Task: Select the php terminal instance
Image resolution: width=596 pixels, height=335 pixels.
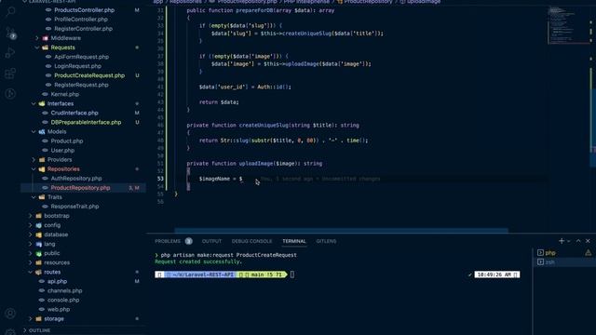Action: point(550,252)
